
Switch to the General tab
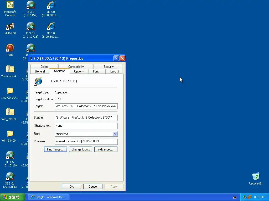40,71
